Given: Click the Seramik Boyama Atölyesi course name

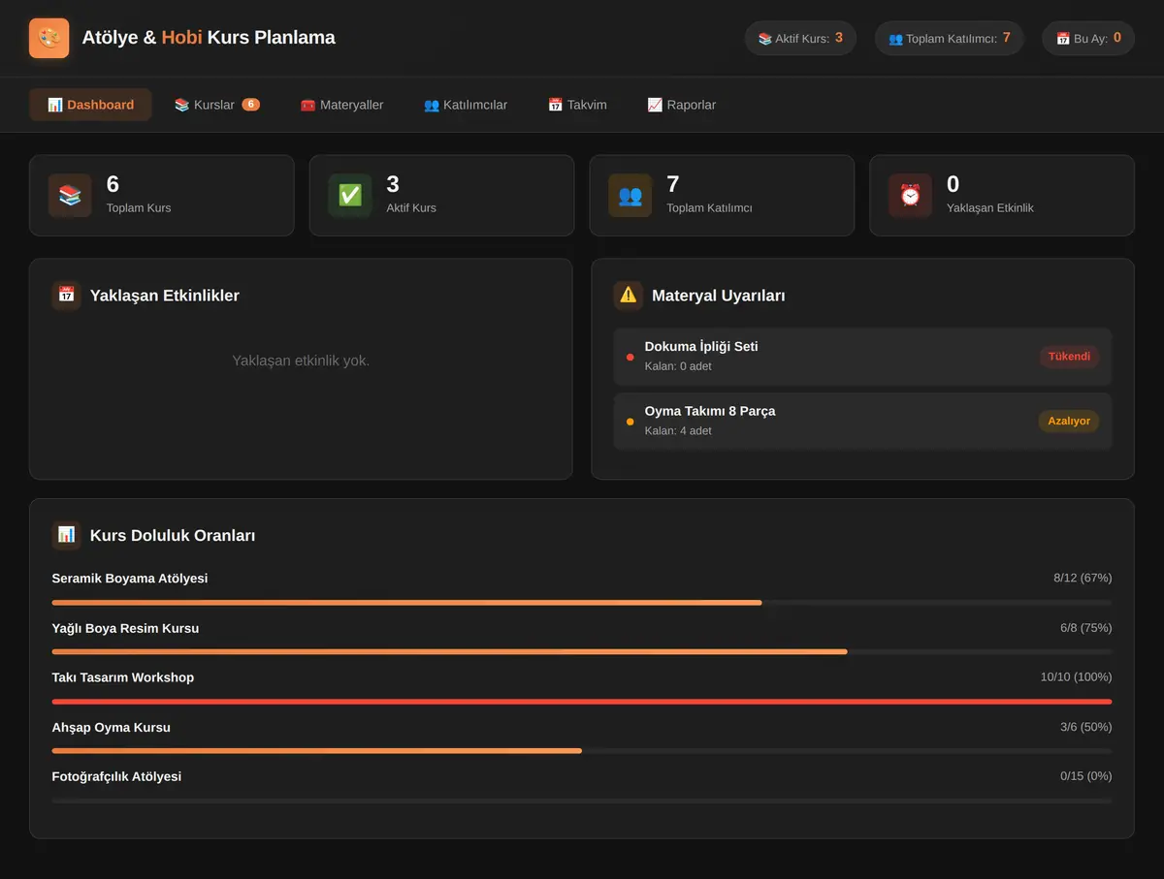Looking at the screenshot, I should click(130, 579).
